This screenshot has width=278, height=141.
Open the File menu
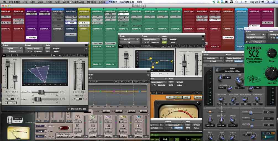coord(25,2)
